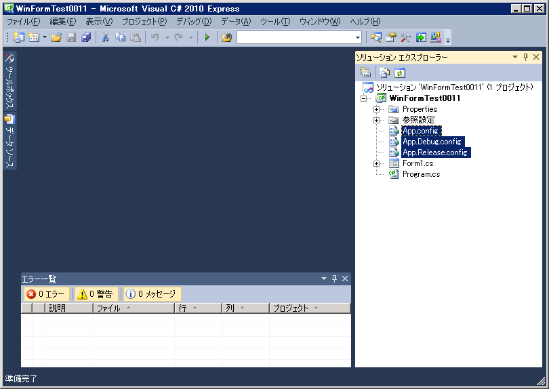Open the 表示(V) menu
The image size is (549, 389).
[x=100, y=22]
